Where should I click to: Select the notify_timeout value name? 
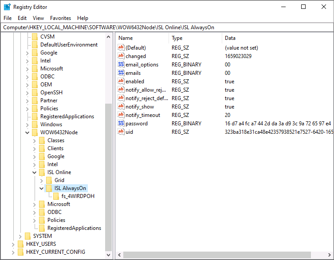tap(143, 115)
